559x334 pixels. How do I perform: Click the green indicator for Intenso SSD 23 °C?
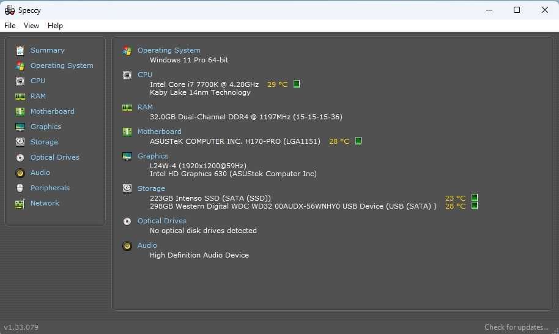475,198
